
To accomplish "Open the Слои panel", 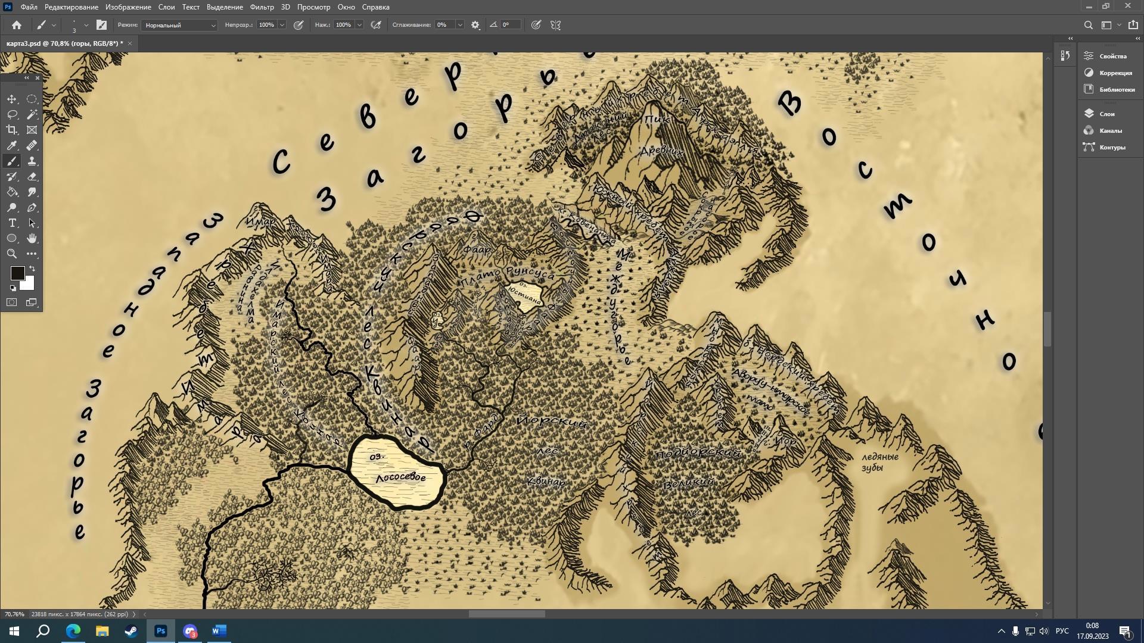I will point(1106,114).
